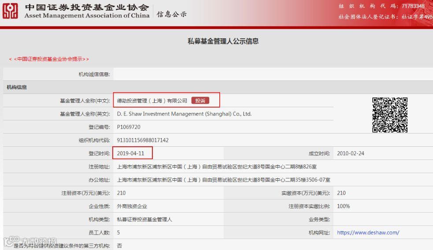Open the 中国证券投资基金业协会提示 notice link
The height and width of the screenshot is (250, 433).
(49, 59)
